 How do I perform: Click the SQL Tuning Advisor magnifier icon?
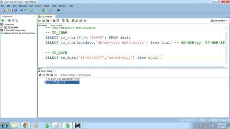[58, 21]
